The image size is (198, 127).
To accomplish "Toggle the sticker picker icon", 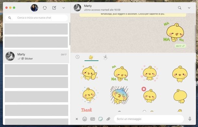I will [101, 119].
